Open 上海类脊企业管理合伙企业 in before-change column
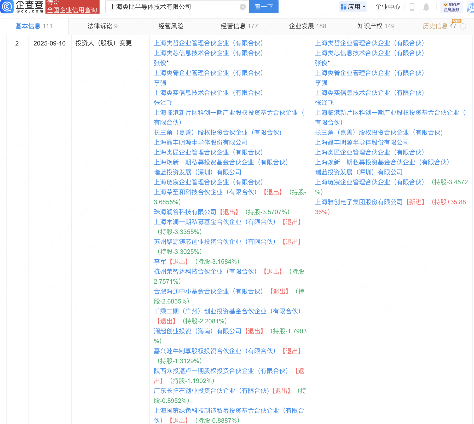Image resolution: width=474 pixels, height=424 pixels. tap(208, 73)
